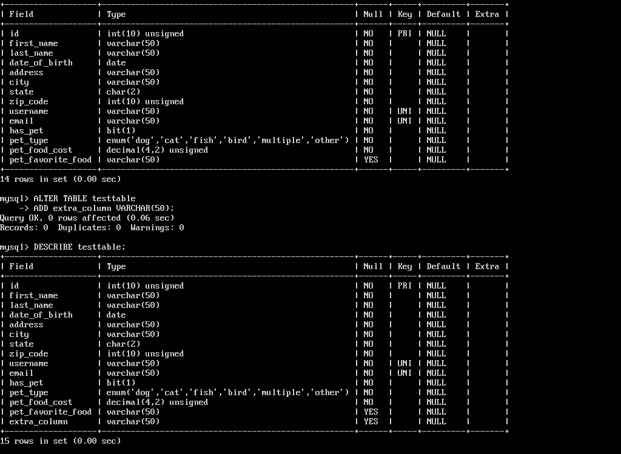The image size is (621, 454).
Task: Click the DESCRIBE testtable; command
Action: [62, 247]
